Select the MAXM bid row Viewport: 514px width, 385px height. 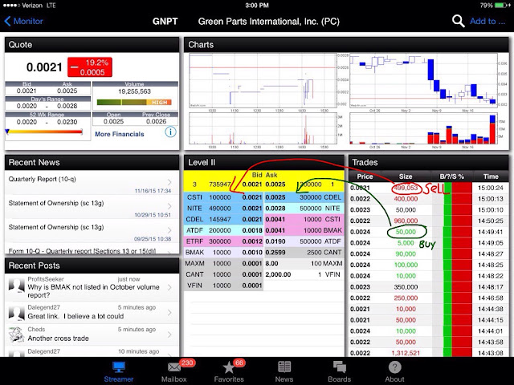(223, 263)
